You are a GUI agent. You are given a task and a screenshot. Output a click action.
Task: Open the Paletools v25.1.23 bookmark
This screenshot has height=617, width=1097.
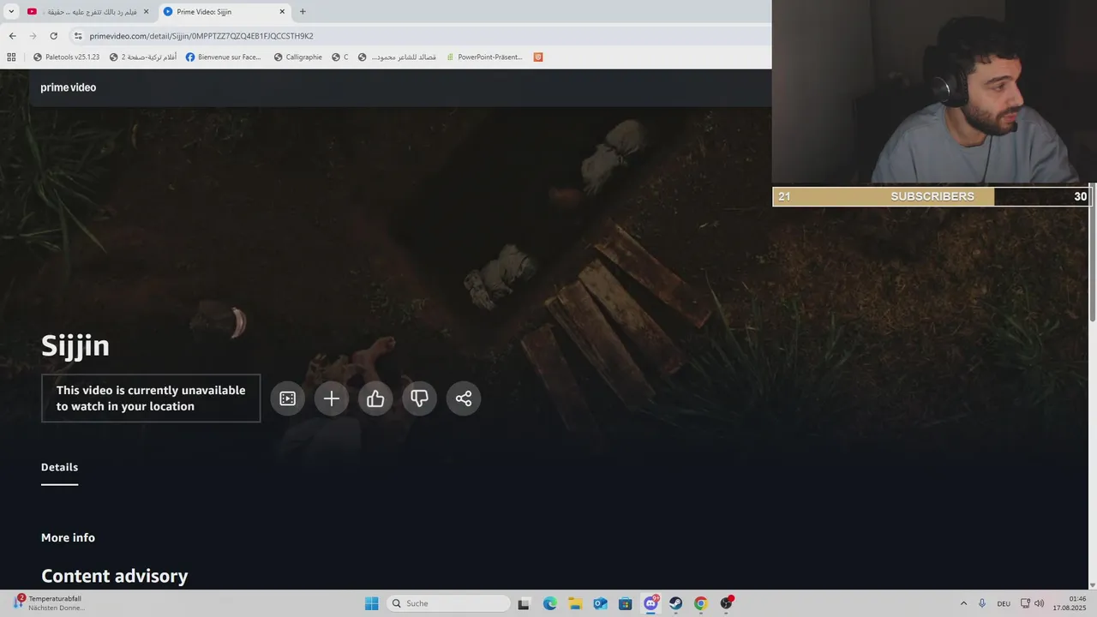[x=66, y=57]
